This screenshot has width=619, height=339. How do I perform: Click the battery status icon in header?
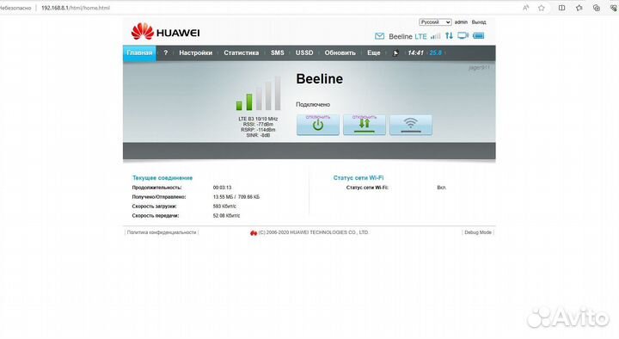point(479,36)
